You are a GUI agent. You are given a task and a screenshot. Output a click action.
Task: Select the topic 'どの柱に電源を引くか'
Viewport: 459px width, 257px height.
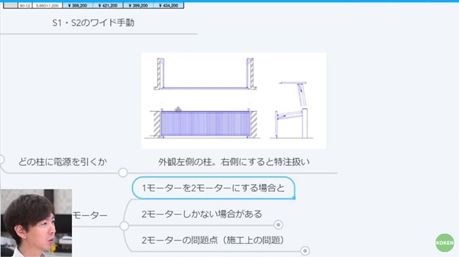pyautogui.click(x=63, y=161)
